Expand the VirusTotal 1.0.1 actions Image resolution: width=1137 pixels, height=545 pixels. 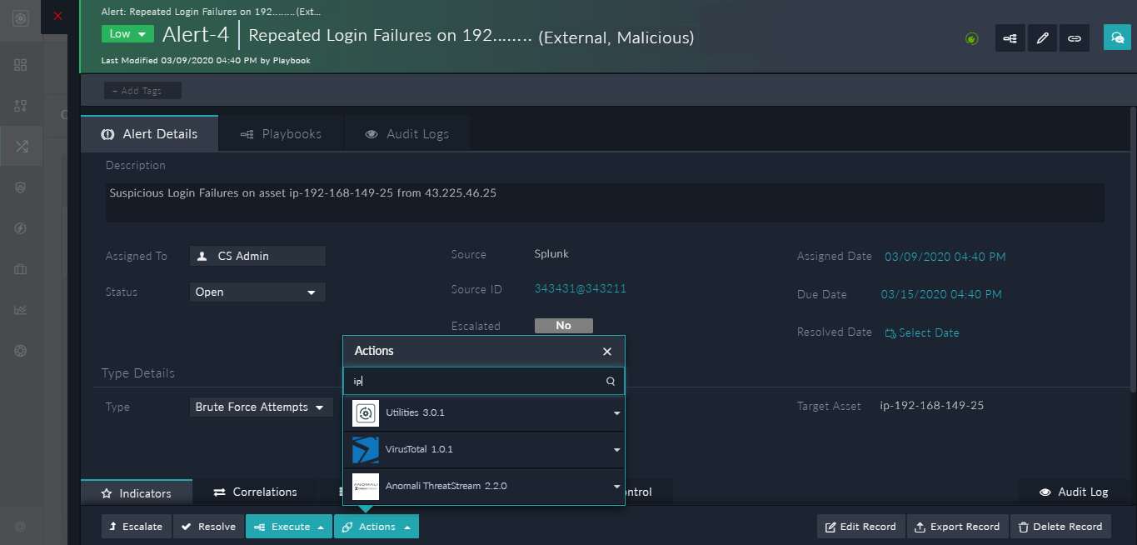(x=616, y=450)
